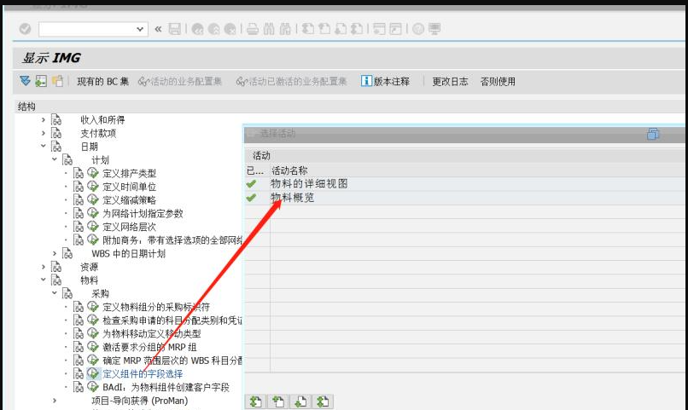Execute the 定义组件的字段选择 activity icon

92,373
